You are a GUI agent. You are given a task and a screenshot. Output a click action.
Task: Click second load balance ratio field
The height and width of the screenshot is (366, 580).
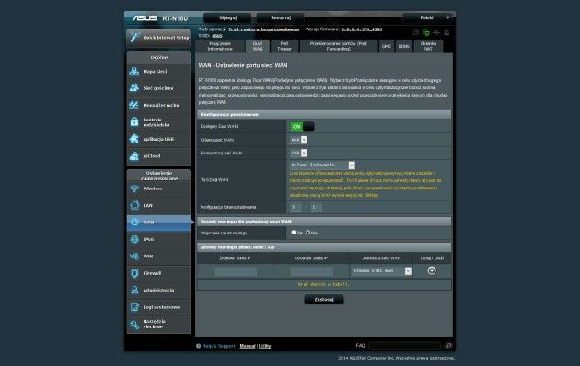[x=316, y=207]
